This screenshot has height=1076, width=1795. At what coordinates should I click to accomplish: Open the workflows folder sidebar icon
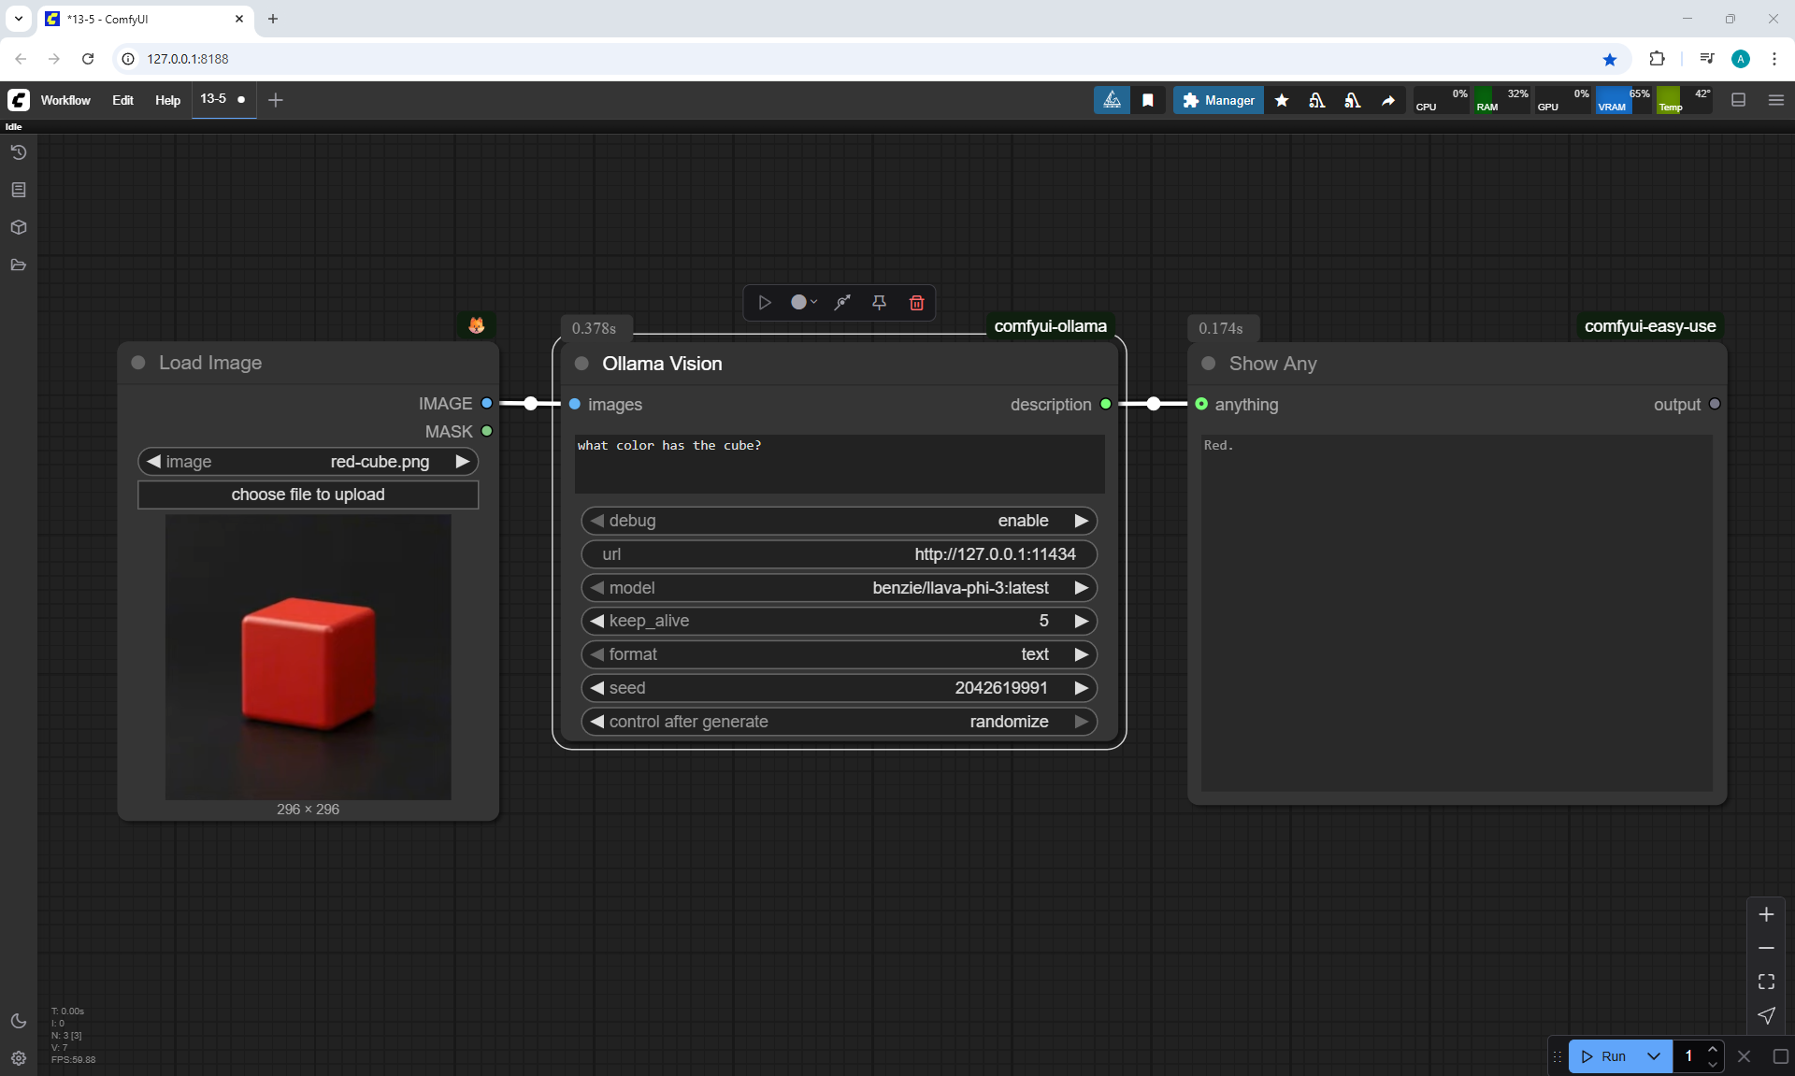[x=19, y=265]
